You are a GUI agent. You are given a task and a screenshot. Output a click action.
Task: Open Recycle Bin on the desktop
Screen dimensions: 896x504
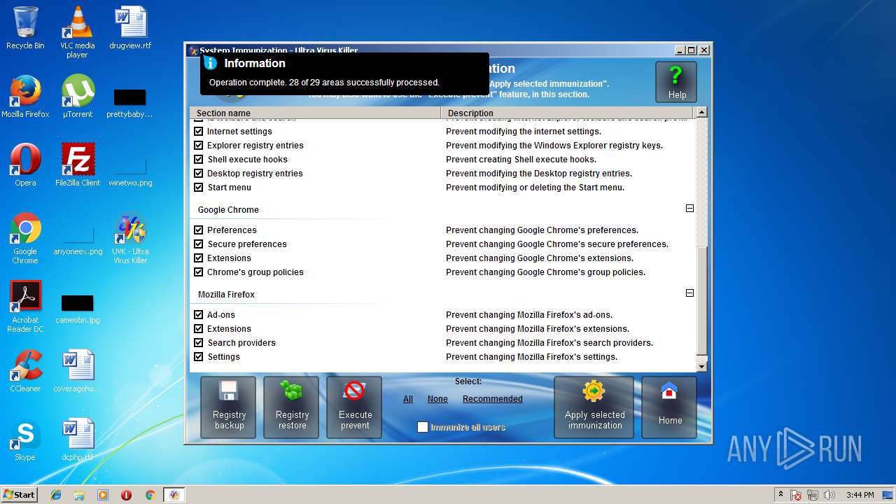pyautogui.click(x=25, y=28)
